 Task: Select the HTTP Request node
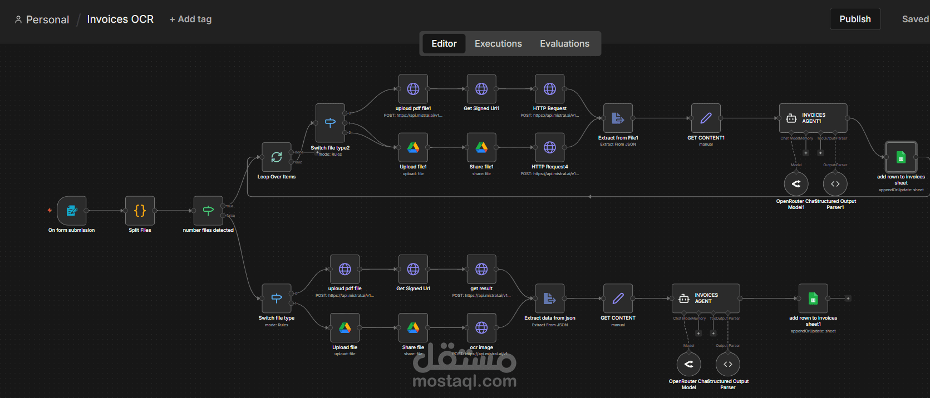550,89
